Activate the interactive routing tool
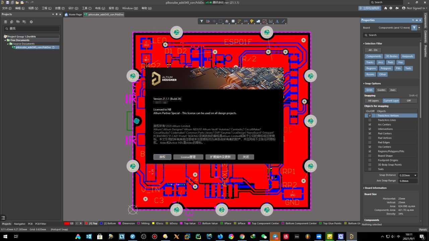 239,21
